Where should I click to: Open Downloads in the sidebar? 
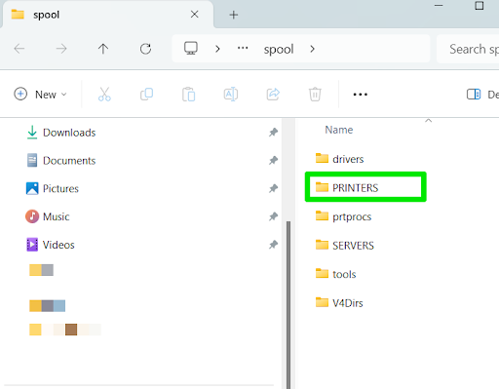tap(61, 133)
